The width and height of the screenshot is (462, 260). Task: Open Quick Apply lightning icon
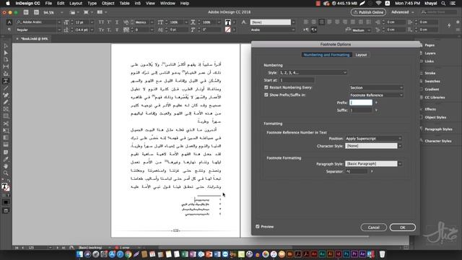[x=449, y=26]
